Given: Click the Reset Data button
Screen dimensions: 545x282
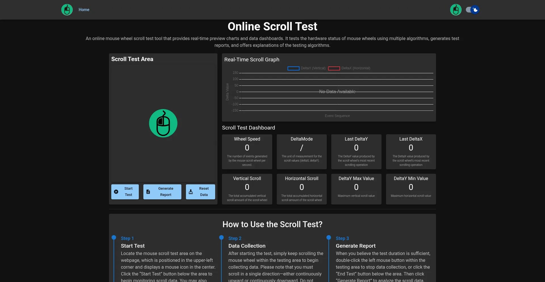Looking at the screenshot, I should [x=200, y=192].
